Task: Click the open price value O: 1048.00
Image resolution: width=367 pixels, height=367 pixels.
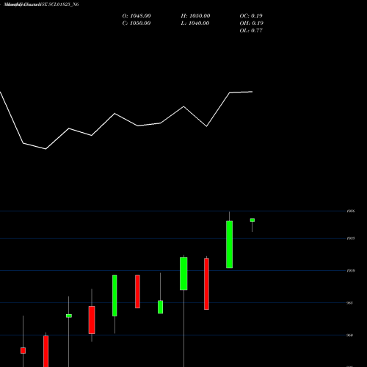Action: pos(137,16)
